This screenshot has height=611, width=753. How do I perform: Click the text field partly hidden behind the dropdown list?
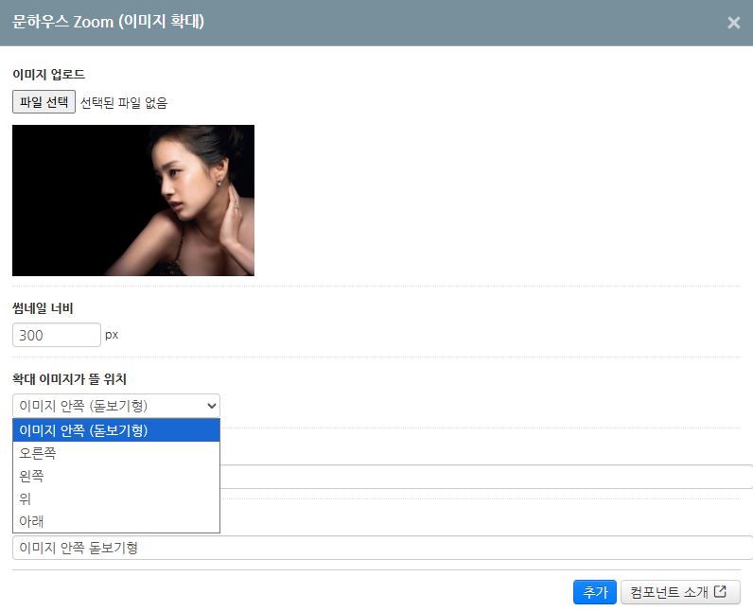pyautogui.click(x=486, y=477)
